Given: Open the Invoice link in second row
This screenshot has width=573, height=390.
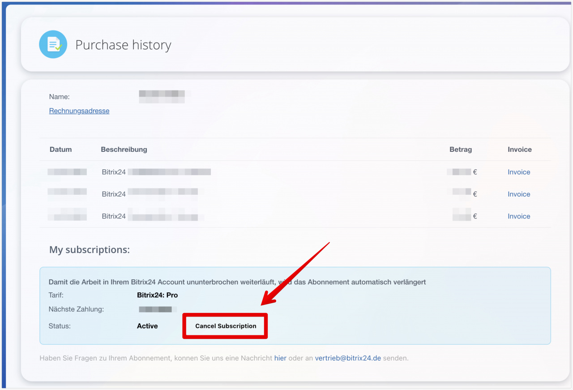Looking at the screenshot, I should pyautogui.click(x=519, y=194).
